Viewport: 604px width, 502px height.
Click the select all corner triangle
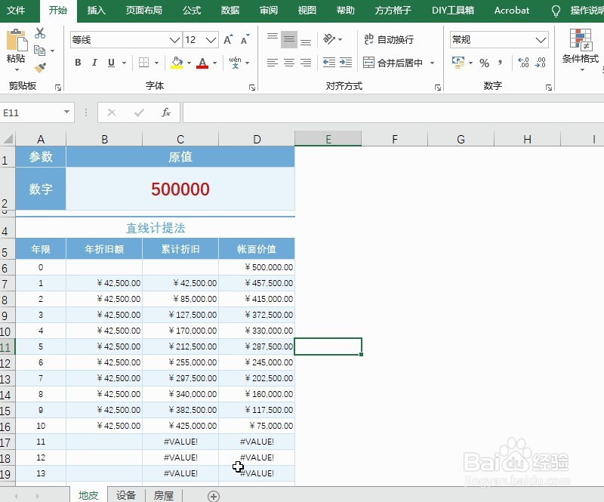coord(8,139)
